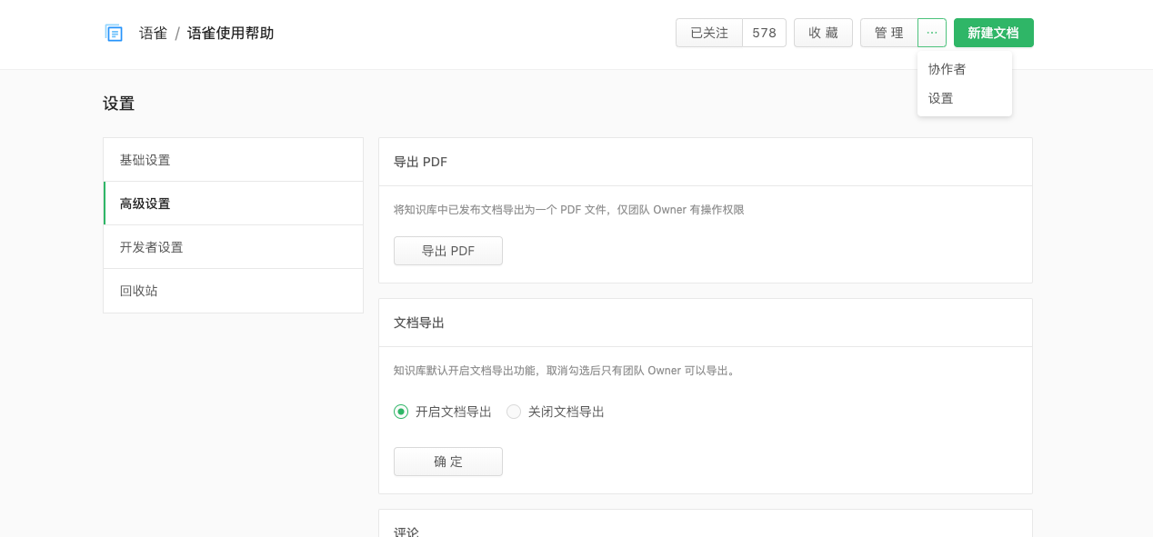1153x537 pixels.
Task: Open the ··· more options button
Action: (931, 33)
